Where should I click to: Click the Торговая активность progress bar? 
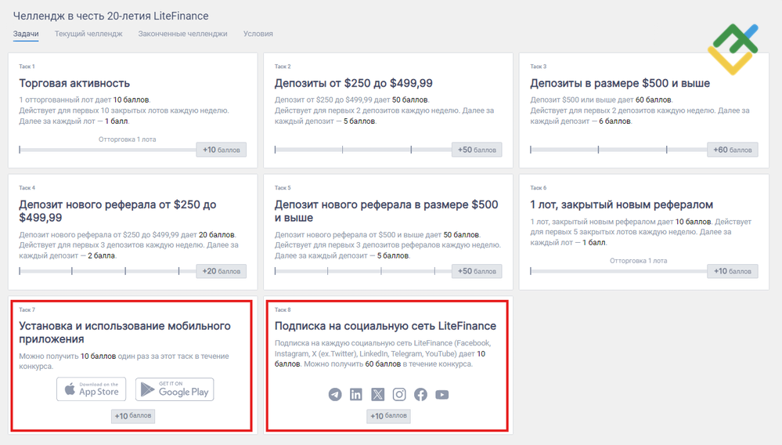tap(107, 150)
